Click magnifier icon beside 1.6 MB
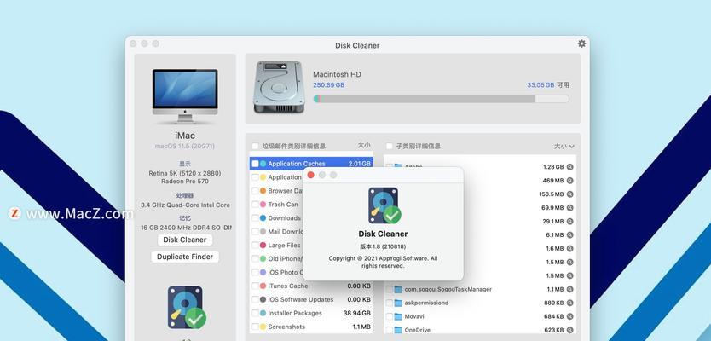This screenshot has height=341, width=711. click(x=569, y=248)
